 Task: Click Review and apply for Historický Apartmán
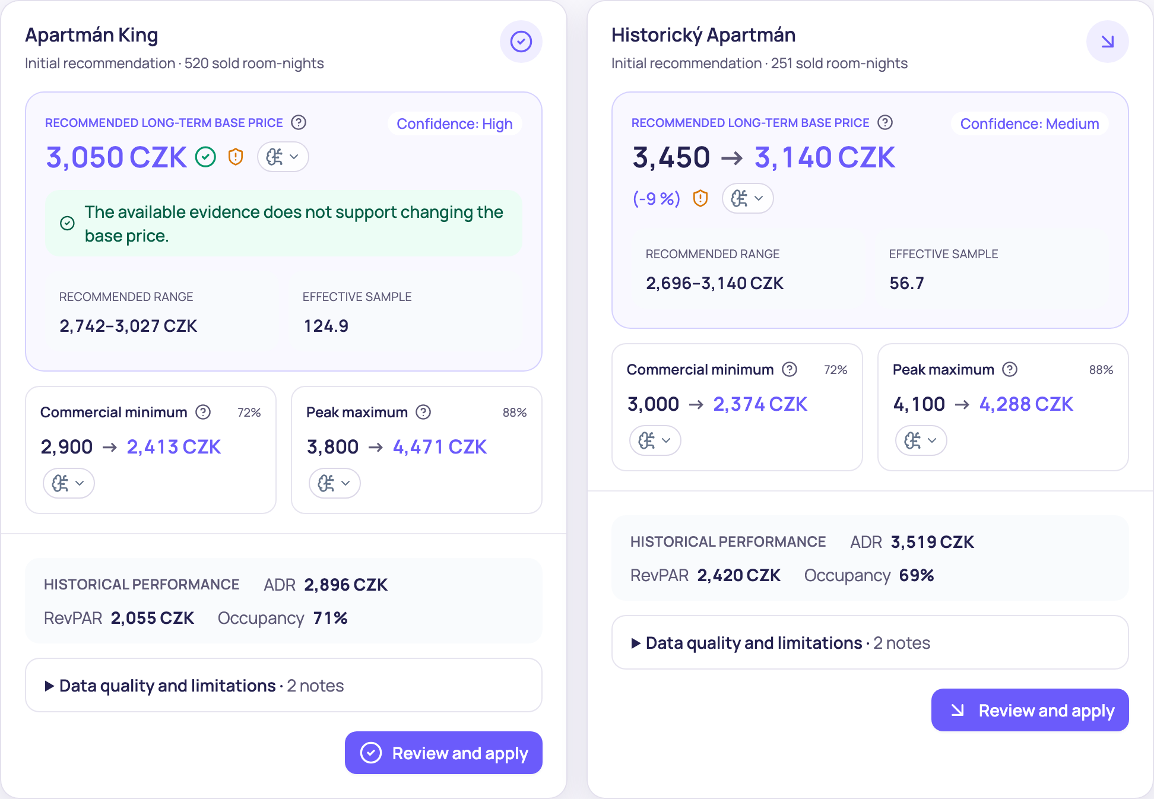(1030, 710)
